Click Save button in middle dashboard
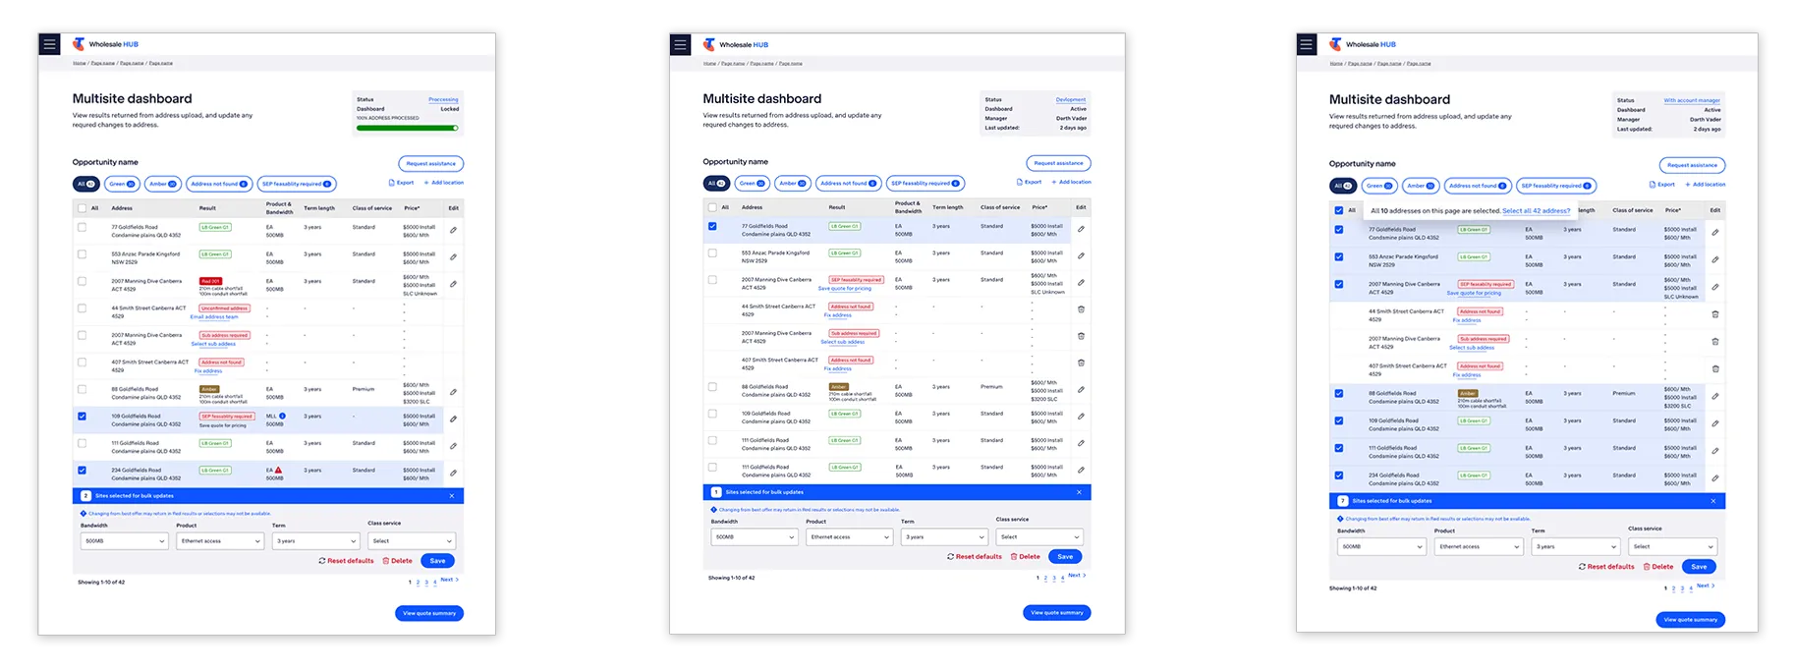This screenshot has width=1794, height=671. pos(1065,557)
